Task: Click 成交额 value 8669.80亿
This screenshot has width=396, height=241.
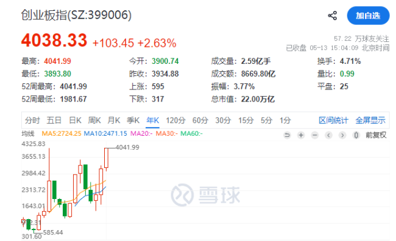Action: 258,74
